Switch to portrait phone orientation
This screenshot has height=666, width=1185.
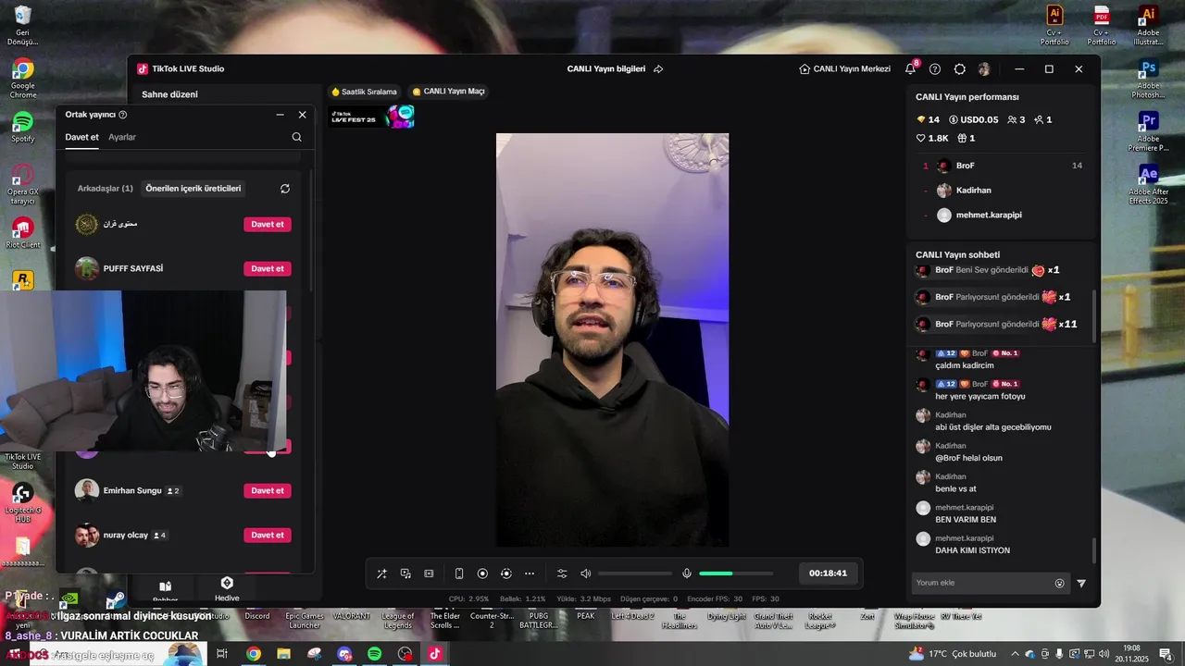click(458, 573)
